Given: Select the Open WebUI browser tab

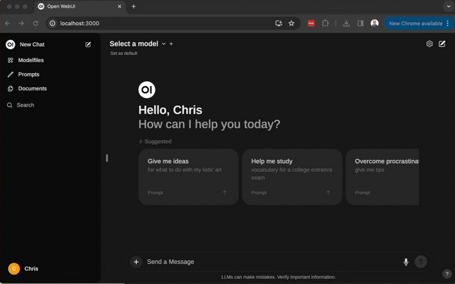Looking at the screenshot, I should point(80,6).
